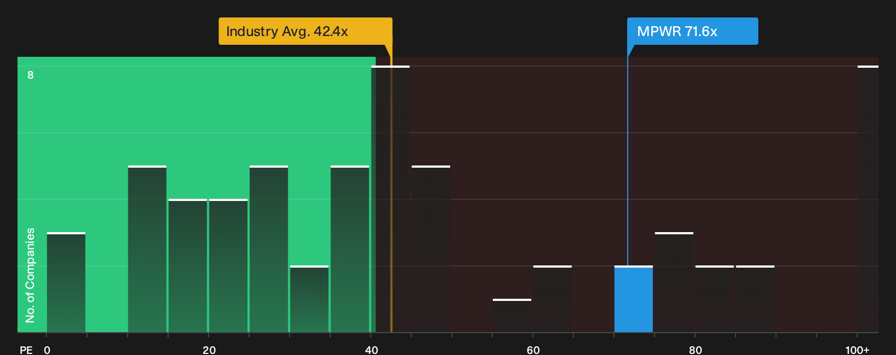The width and height of the screenshot is (896, 355).
Task: Click the y-axis value 8
Action: [x=31, y=75]
